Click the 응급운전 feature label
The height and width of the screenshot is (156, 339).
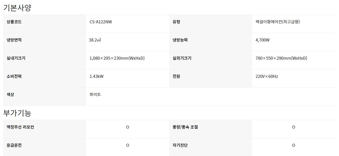point(14,145)
